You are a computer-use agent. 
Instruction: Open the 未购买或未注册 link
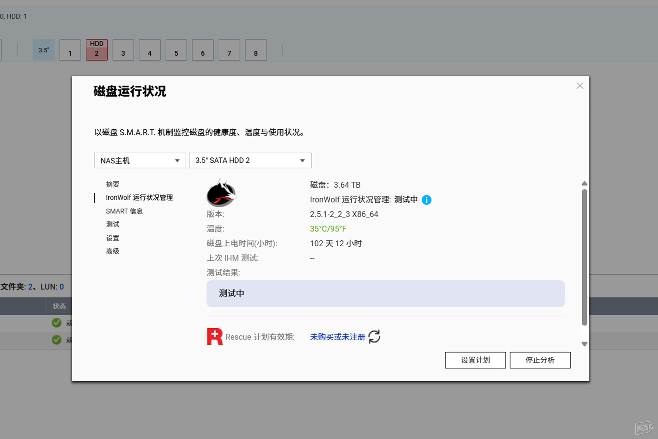coord(337,337)
